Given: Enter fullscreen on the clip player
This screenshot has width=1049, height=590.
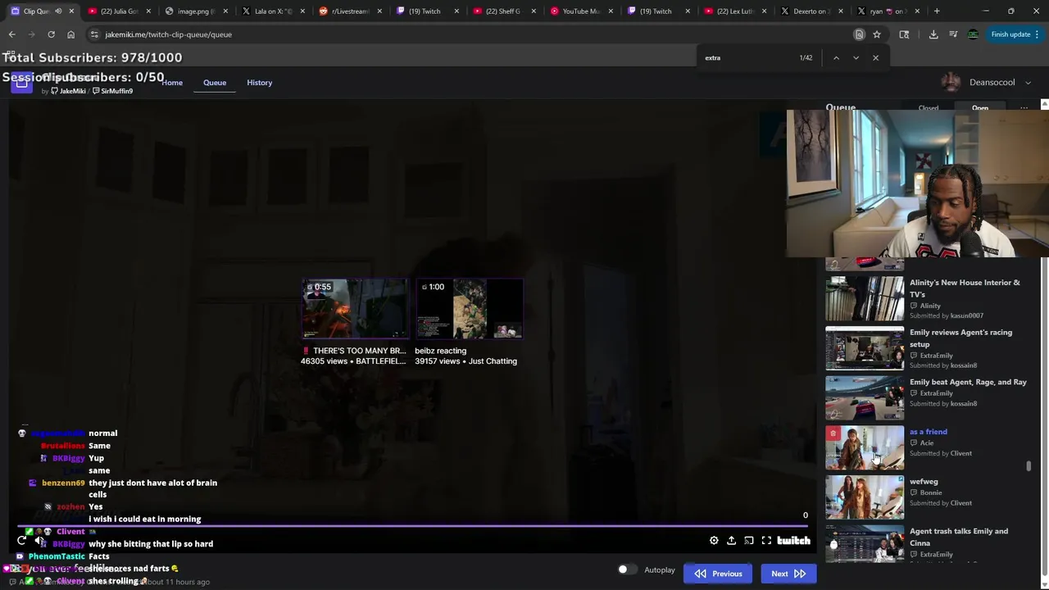Looking at the screenshot, I should pos(766,541).
